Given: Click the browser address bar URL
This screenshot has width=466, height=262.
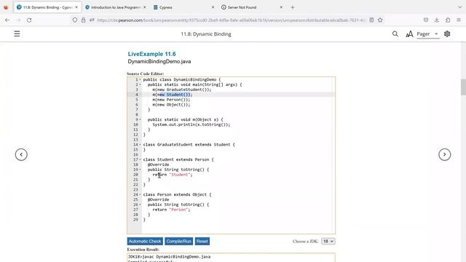Looking at the screenshot, I should (232, 20).
